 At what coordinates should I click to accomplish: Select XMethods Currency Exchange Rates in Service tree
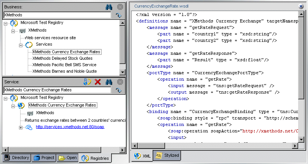62,105
